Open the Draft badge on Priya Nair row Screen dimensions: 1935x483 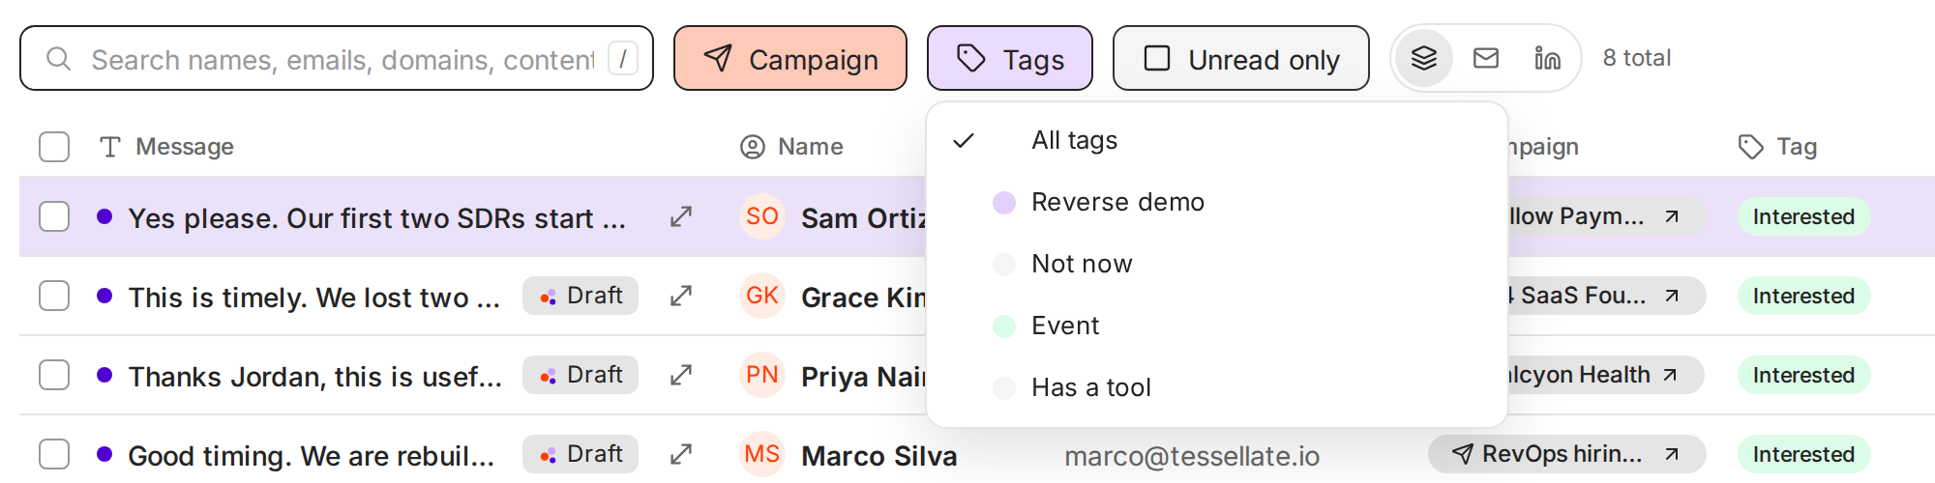click(x=580, y=375)
